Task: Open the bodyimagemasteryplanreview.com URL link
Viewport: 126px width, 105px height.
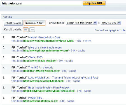Action: tap(49, 91)
